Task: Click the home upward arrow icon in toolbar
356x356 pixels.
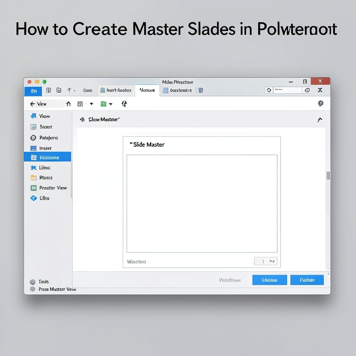Action: click(68, 104)
